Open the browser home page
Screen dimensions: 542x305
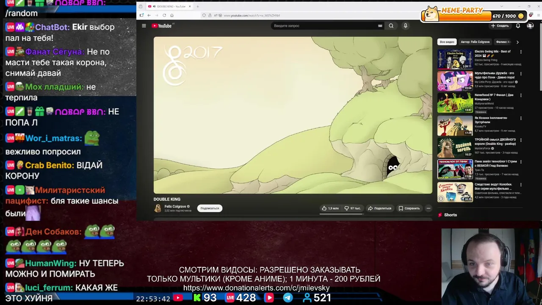pos(172,15)
